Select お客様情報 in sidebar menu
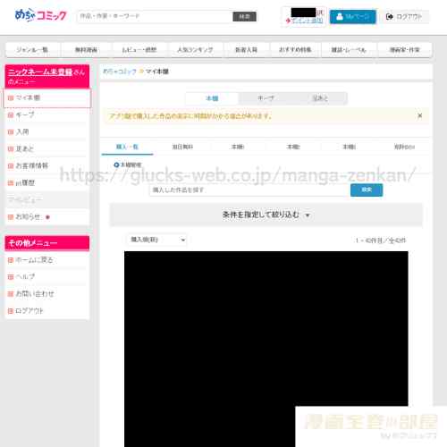Screen dimensions: 447x447 point(47,165)
